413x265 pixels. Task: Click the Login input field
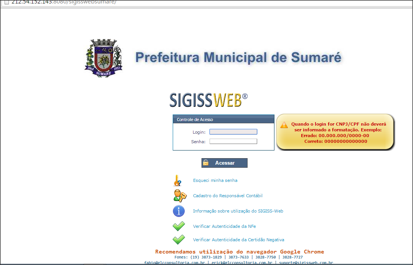point(233,132)
